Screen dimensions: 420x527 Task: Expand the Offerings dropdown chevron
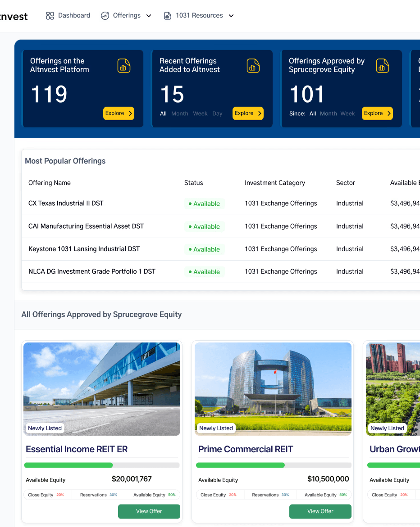point(149,16)
